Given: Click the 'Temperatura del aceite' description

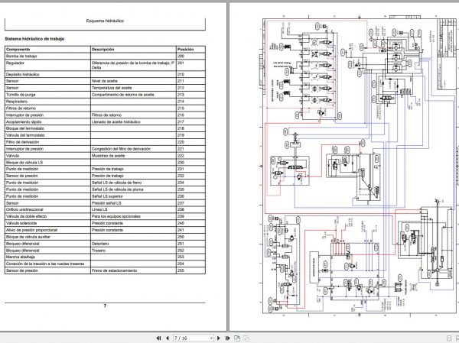Looking at the screenshot, I should [112, 88].
